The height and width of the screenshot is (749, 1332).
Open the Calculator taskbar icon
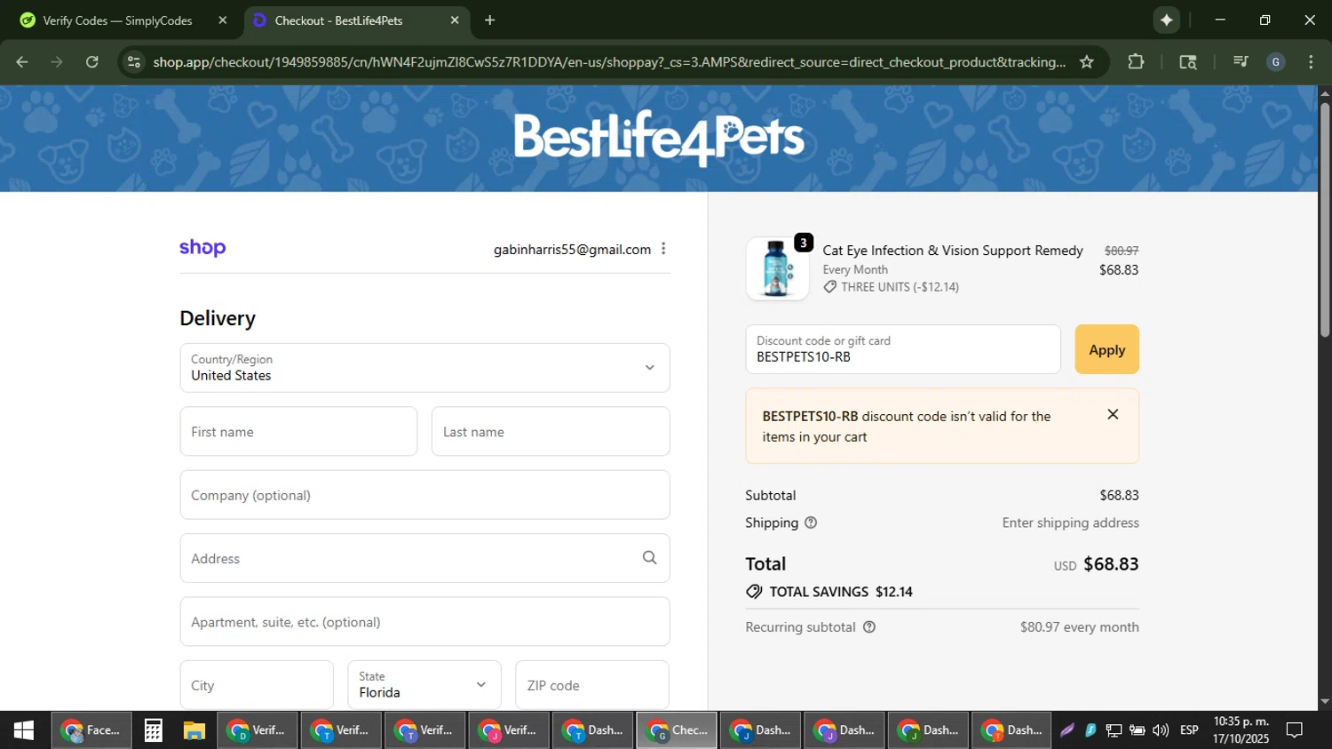click(x=153, y=730)
